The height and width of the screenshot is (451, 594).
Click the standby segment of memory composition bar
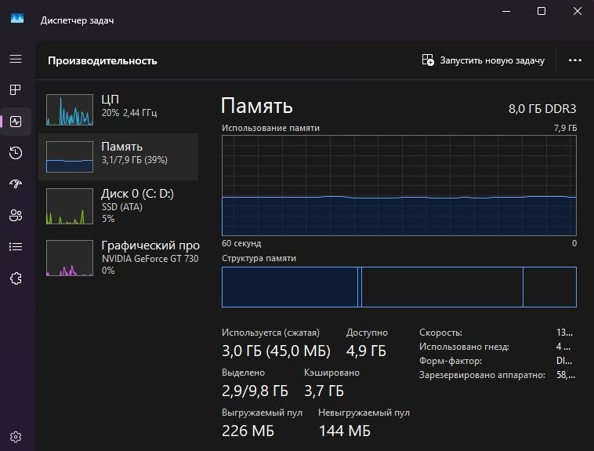442,287
